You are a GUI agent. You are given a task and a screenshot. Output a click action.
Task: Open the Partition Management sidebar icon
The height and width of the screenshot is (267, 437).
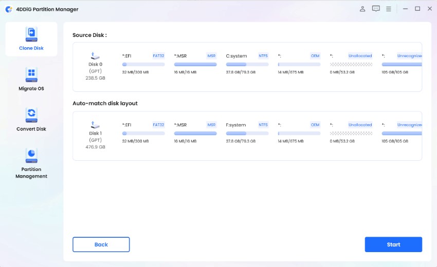(31, 156)
